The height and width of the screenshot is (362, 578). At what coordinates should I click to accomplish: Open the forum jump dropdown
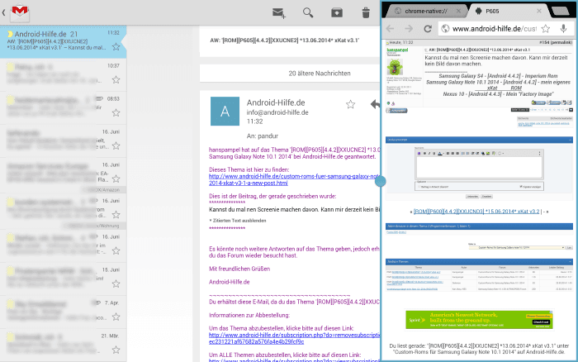pos(516,248)
